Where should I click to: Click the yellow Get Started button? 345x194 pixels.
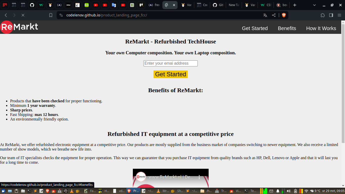coord(170,74)
